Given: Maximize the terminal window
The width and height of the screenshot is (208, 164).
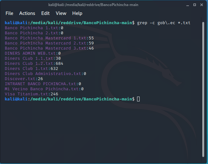Looking at the screenshot, I should click(x=195, y=5).
